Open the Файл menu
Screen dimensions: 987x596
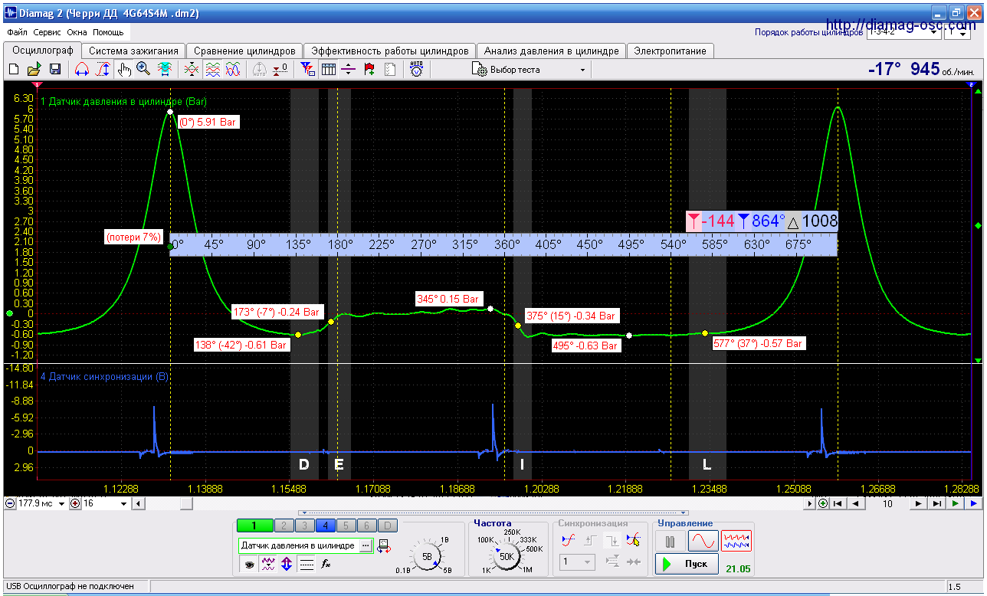pos(18,33)
